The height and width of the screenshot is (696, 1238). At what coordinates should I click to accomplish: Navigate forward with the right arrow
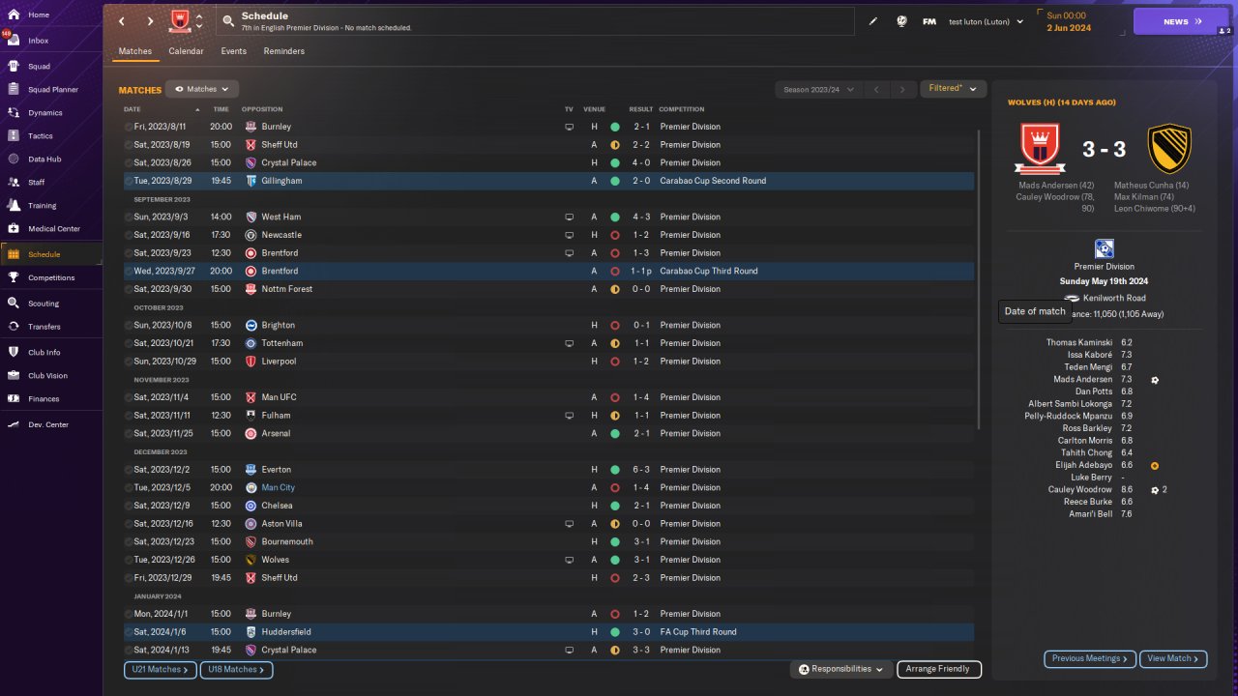150,21
